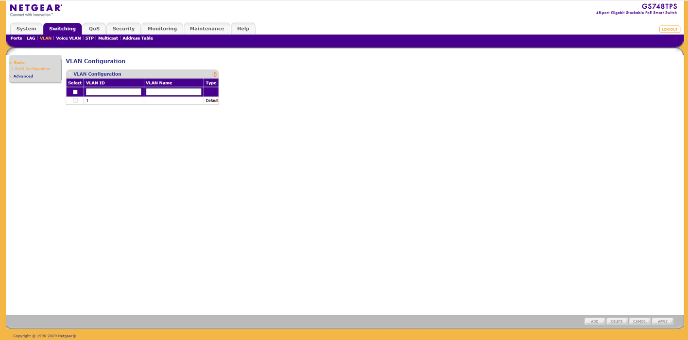Click the ADD button
This screenshot has height=340, width=688.
click(595, 322)
